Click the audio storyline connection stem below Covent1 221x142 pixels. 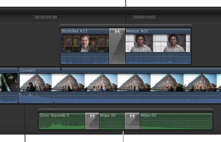coord(54,105)
